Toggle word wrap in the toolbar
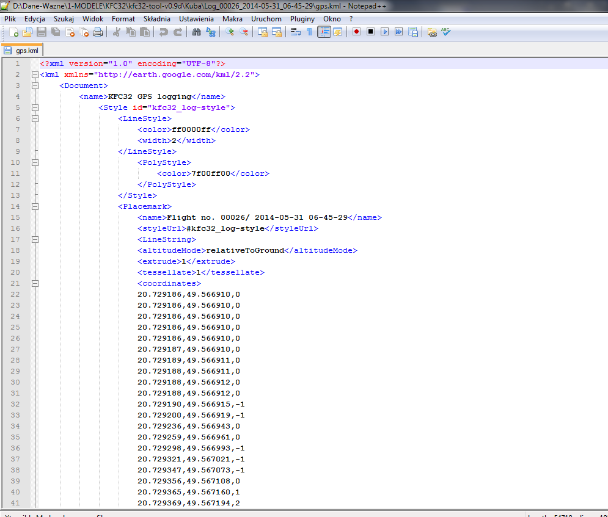Image resolution: width=608 pixels, height=517 pixels. 295,32
